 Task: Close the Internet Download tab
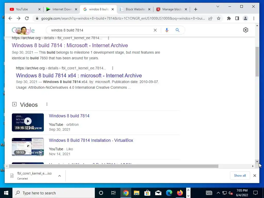coord(76,9)
